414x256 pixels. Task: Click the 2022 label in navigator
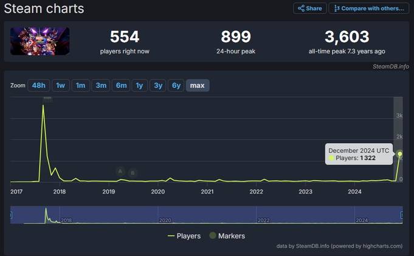(x=263, y=220)
